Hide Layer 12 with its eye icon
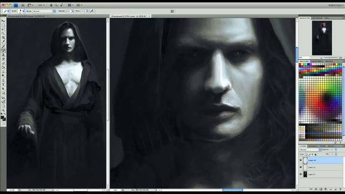The width and height of the screenshot is (345, 194). point(301,174)
